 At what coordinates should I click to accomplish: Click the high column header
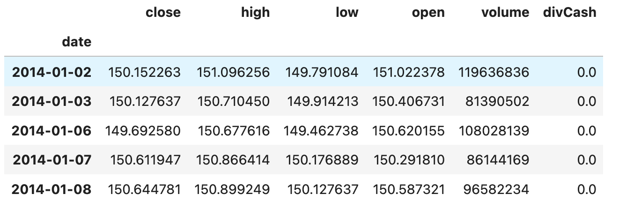click(x=255, y=13)
